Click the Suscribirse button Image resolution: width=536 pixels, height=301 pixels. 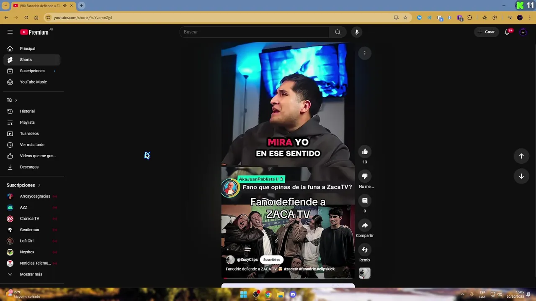click(272, 260)
